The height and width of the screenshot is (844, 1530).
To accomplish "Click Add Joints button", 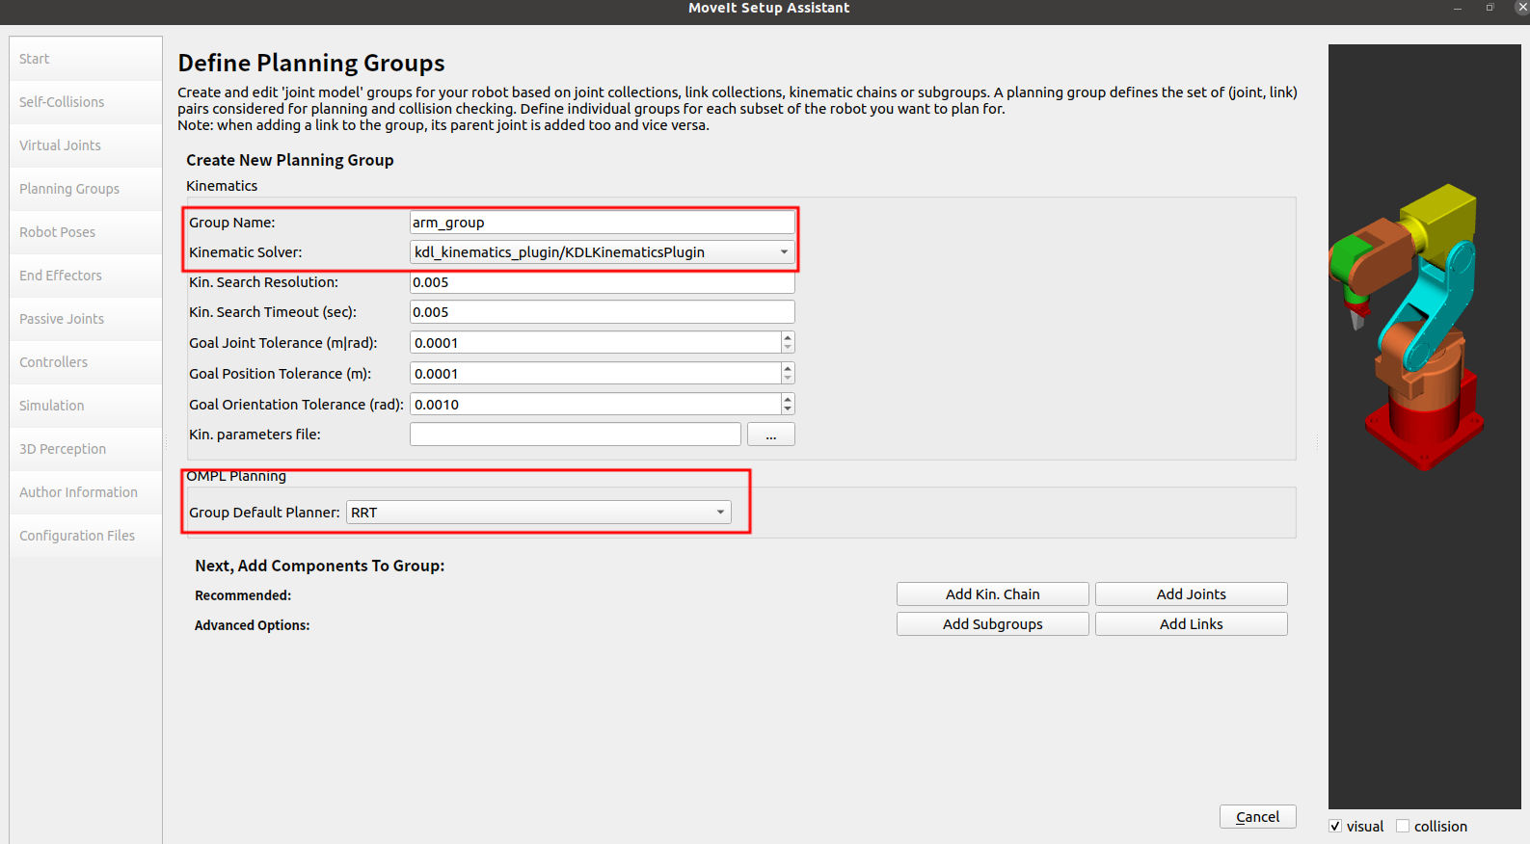I will (1192, 594).
